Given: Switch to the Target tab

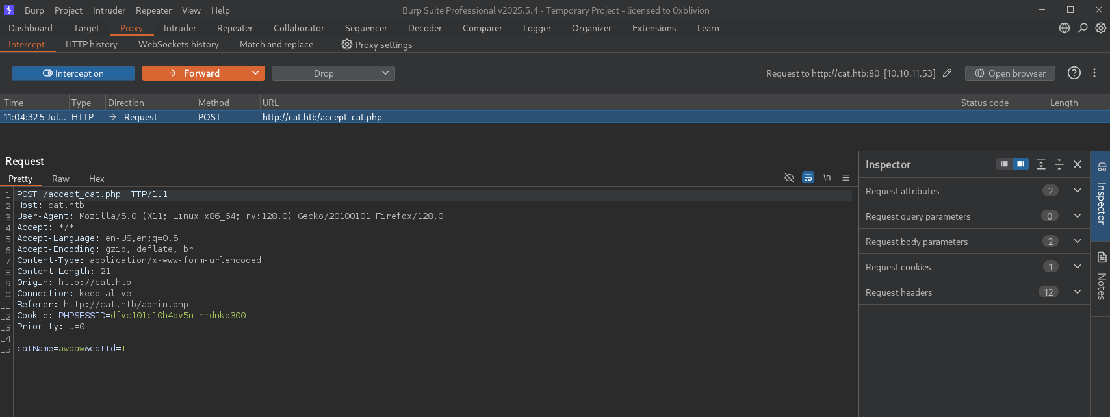Looking at the screenshot, I should click(x=86, y=28).
